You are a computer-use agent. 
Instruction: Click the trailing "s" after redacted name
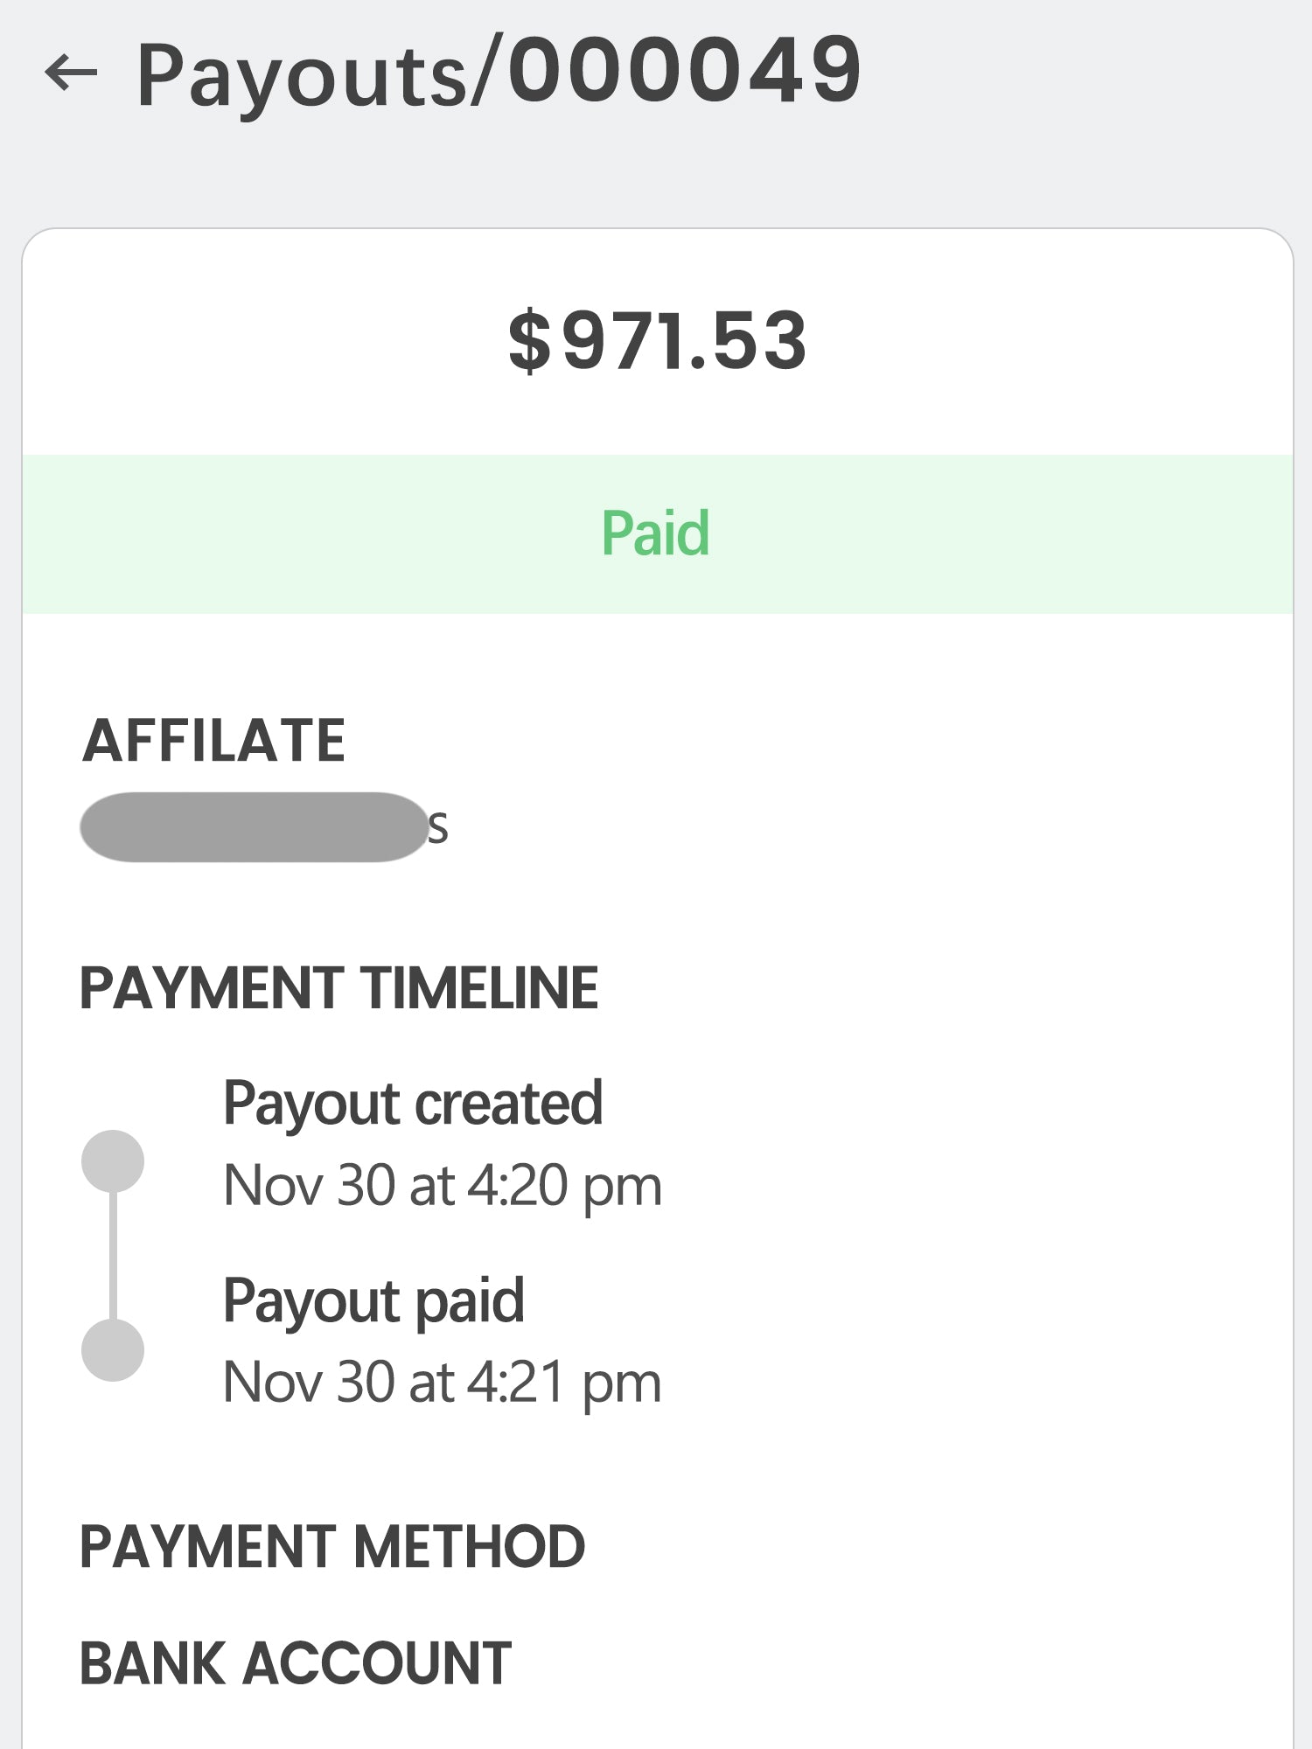(438, 827)
